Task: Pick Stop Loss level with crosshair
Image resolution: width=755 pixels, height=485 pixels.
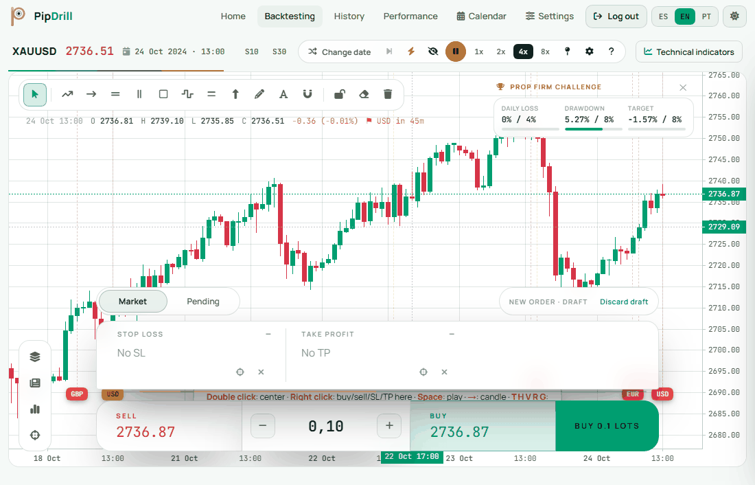Action: pos(240,372)
